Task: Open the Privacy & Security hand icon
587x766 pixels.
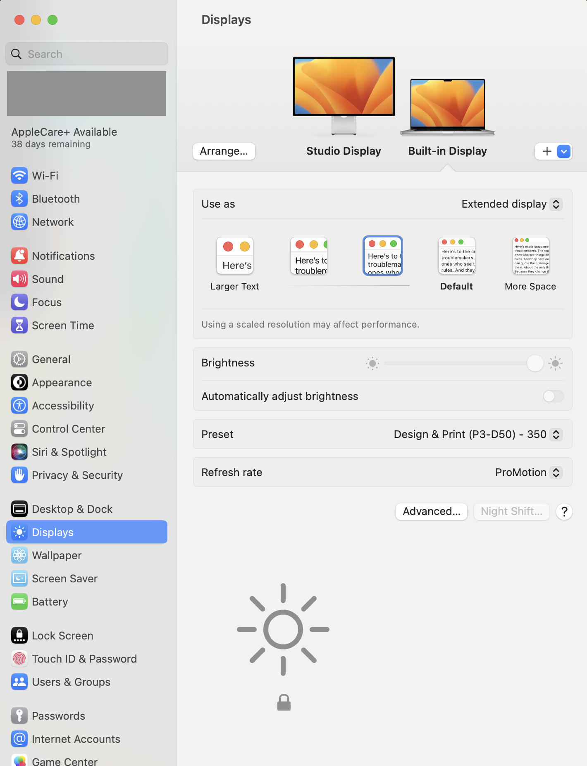Action: (19, 475)
